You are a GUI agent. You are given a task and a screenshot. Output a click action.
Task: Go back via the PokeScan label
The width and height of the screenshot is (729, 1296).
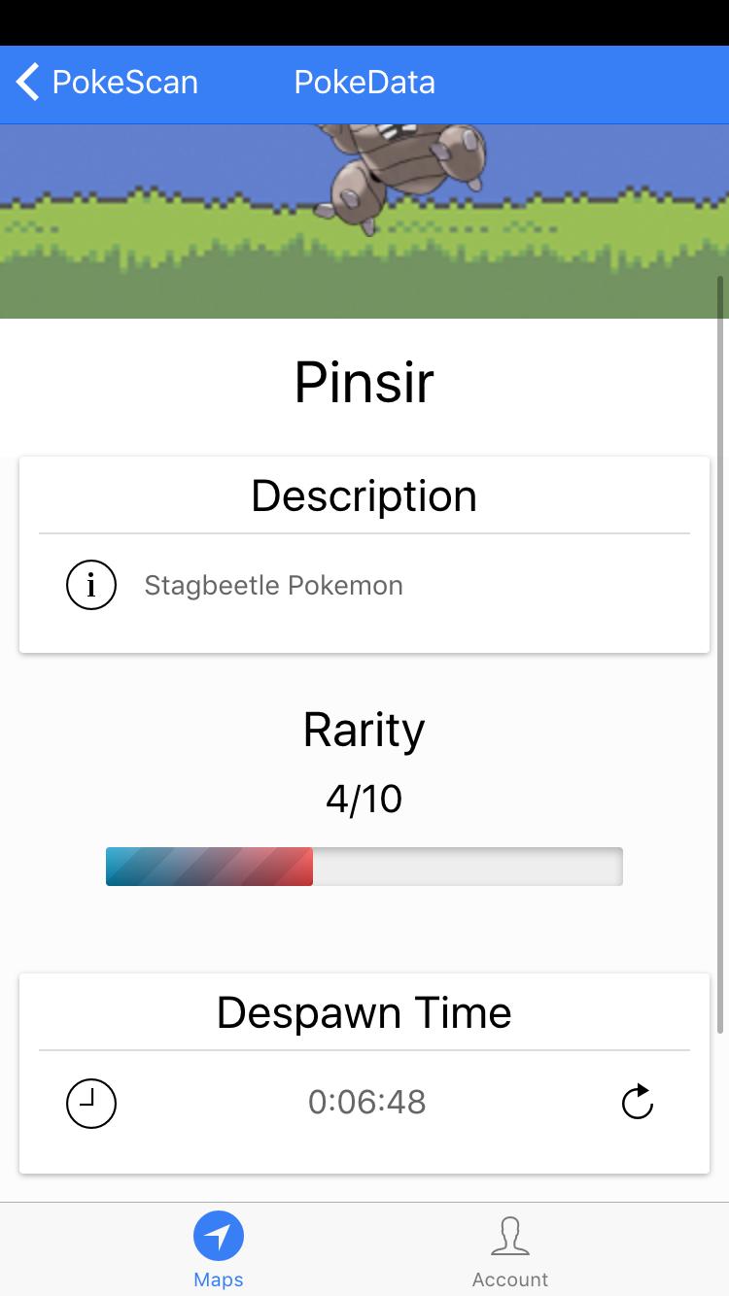coord(124,83)
